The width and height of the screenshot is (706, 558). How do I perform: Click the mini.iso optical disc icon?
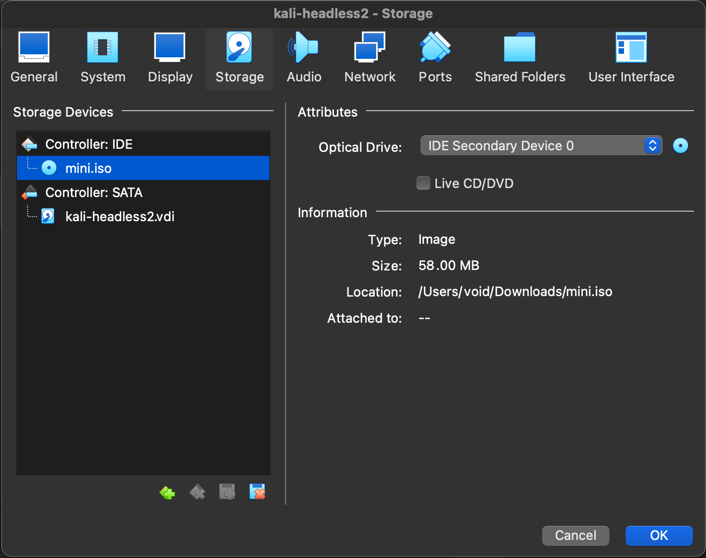point(49,168)
